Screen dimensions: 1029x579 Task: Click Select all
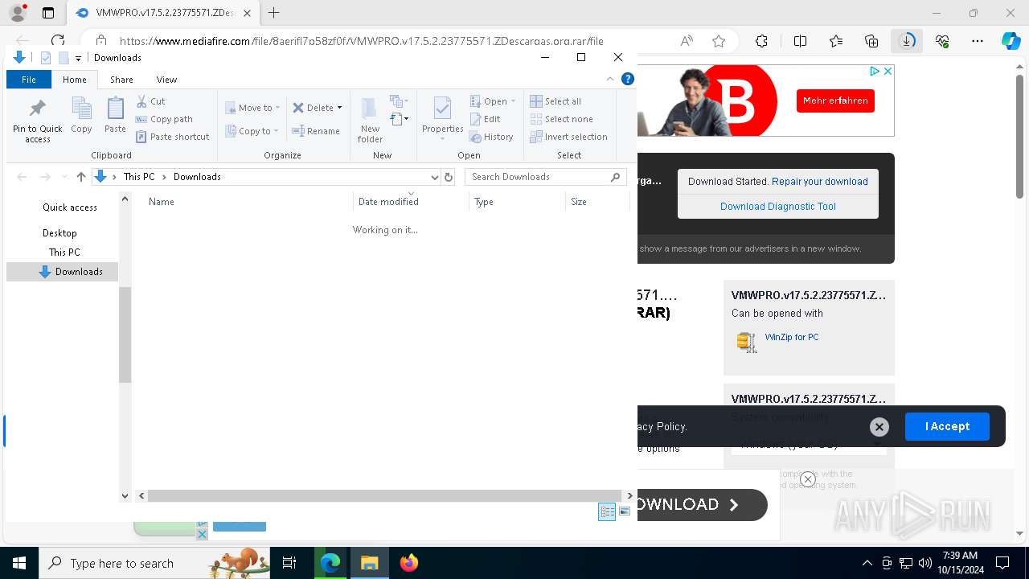click(555, 101)
